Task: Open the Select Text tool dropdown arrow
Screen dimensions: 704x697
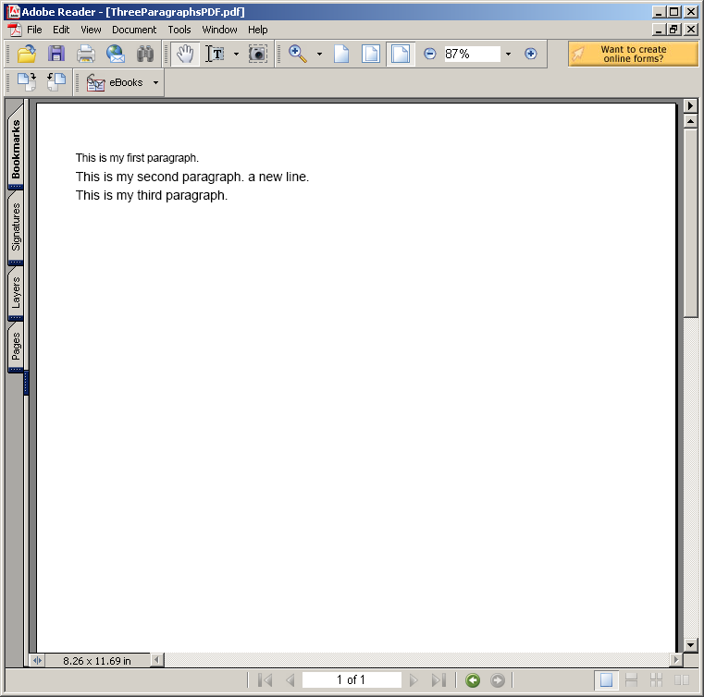Action: pos(237,54)
